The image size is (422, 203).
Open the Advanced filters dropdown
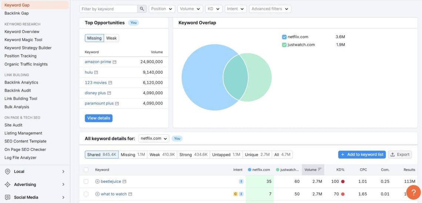click(270, 9)
